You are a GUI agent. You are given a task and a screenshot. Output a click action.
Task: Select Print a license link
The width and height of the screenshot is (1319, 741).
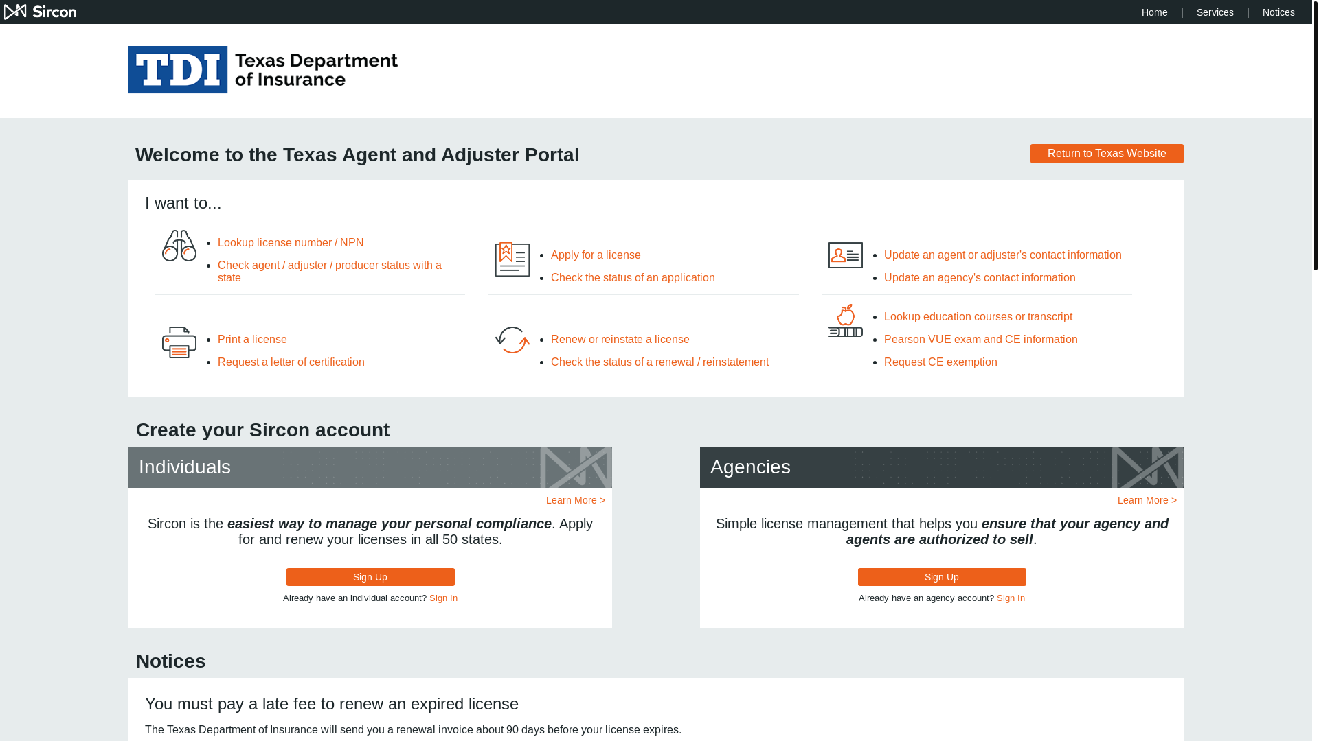click(252, 340)
